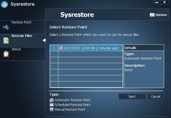The height and width of the screenshot is (118, 171).
Task: Open the Options link
Action: point(161,15)
